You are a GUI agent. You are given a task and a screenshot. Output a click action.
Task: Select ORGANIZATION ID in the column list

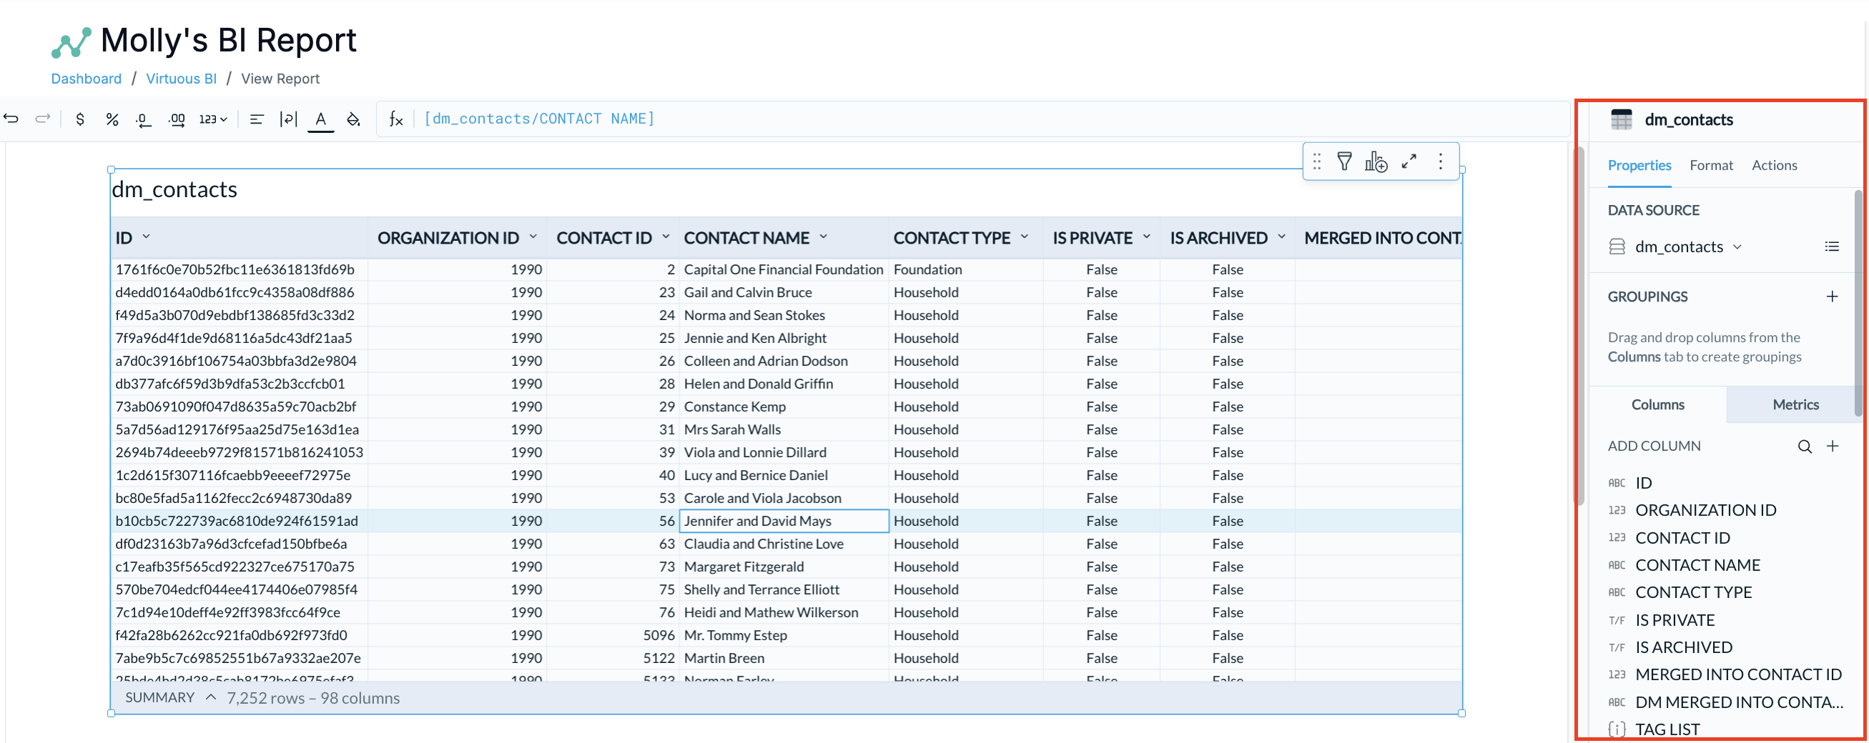click(x=1705, y=510)
